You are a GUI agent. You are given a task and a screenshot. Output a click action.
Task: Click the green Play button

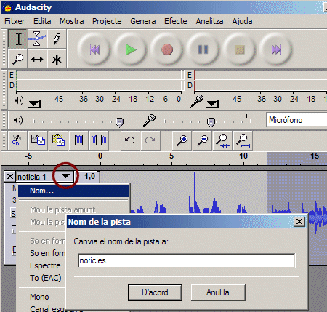[131, 49]
